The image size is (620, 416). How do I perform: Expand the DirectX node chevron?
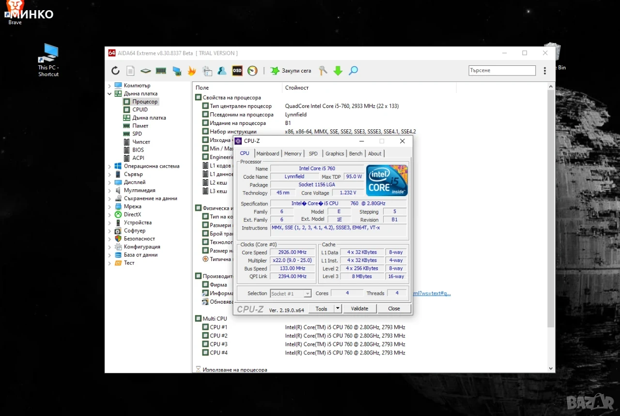[x=109, y=215]
